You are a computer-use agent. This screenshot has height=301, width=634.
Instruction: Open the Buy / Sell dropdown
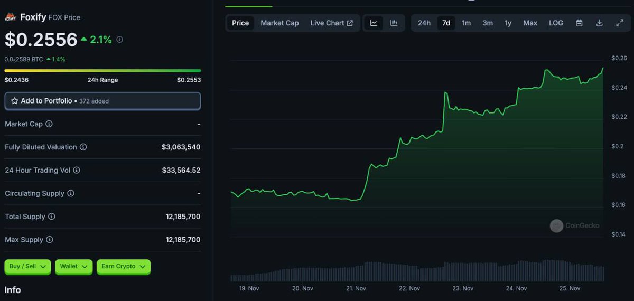pyautogui.click(x=27, y=267)
